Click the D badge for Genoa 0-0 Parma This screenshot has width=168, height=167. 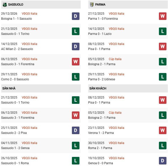[x=163, y=161]
